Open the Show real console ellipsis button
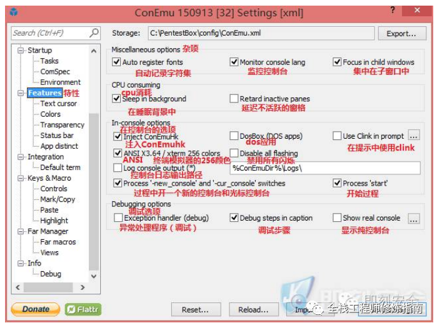This screenshot has height=328, width=437. [x=414, y=218]
